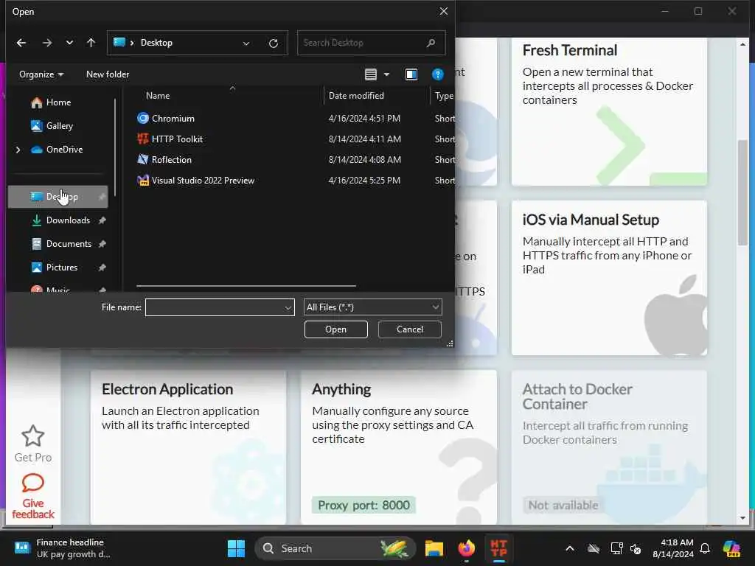Click the Open button in the dialog
The width and height of the screenshot is (755, 566).
335,329
